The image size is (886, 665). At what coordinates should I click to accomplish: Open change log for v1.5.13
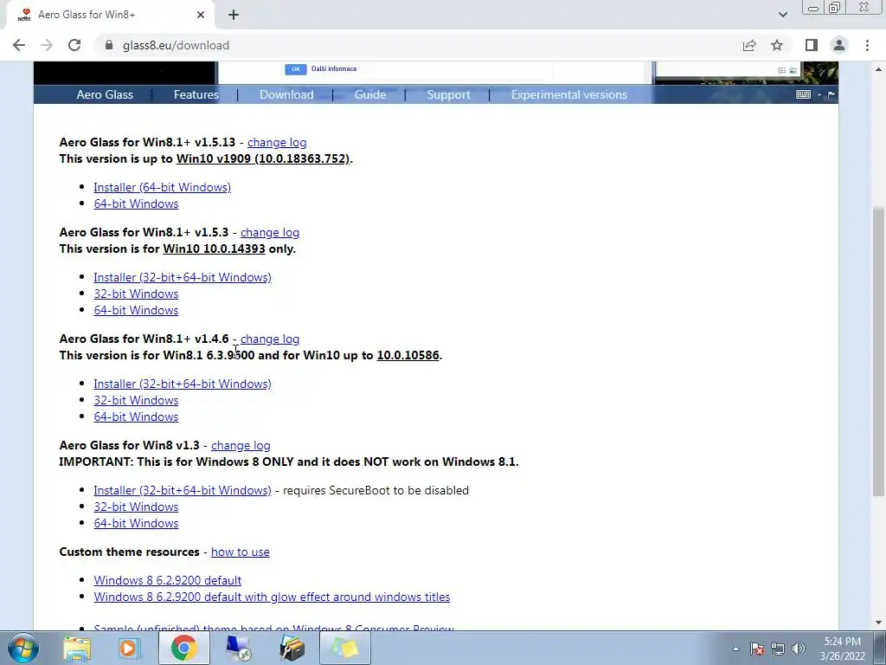(x=277, y=143)
